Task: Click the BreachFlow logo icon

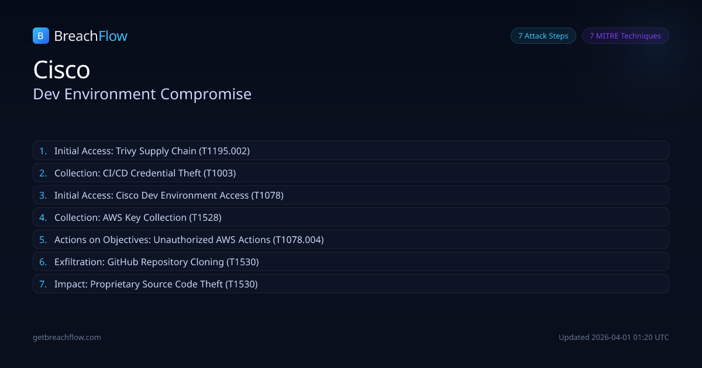Action: (40, 36)
